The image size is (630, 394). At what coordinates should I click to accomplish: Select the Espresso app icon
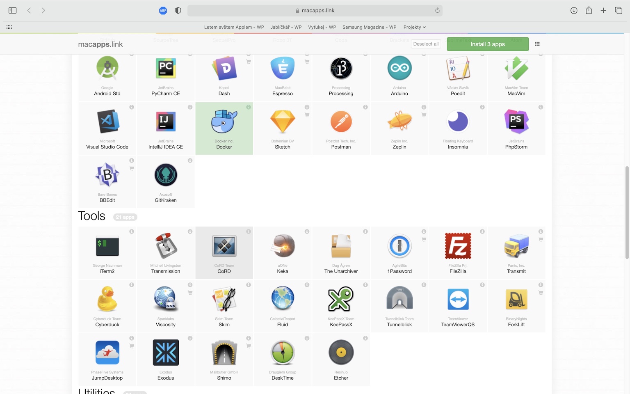[283, 68]
